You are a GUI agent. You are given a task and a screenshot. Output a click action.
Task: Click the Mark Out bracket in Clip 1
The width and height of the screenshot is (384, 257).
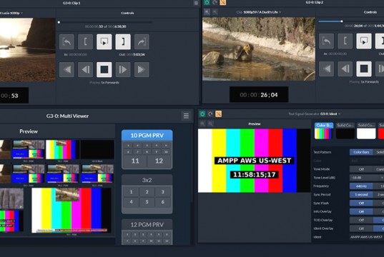123,42
